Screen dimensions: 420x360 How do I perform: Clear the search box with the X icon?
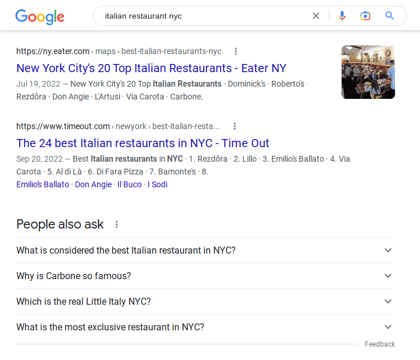316,16
